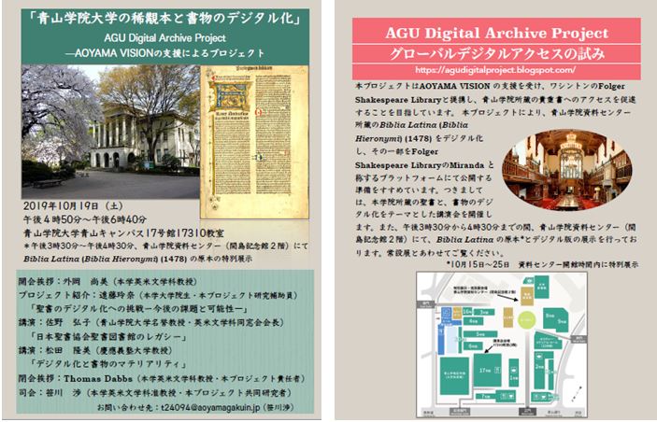Click the 2号館 building on campus map
The width and height of the screenshot is (657, 422).
(539, 370)
